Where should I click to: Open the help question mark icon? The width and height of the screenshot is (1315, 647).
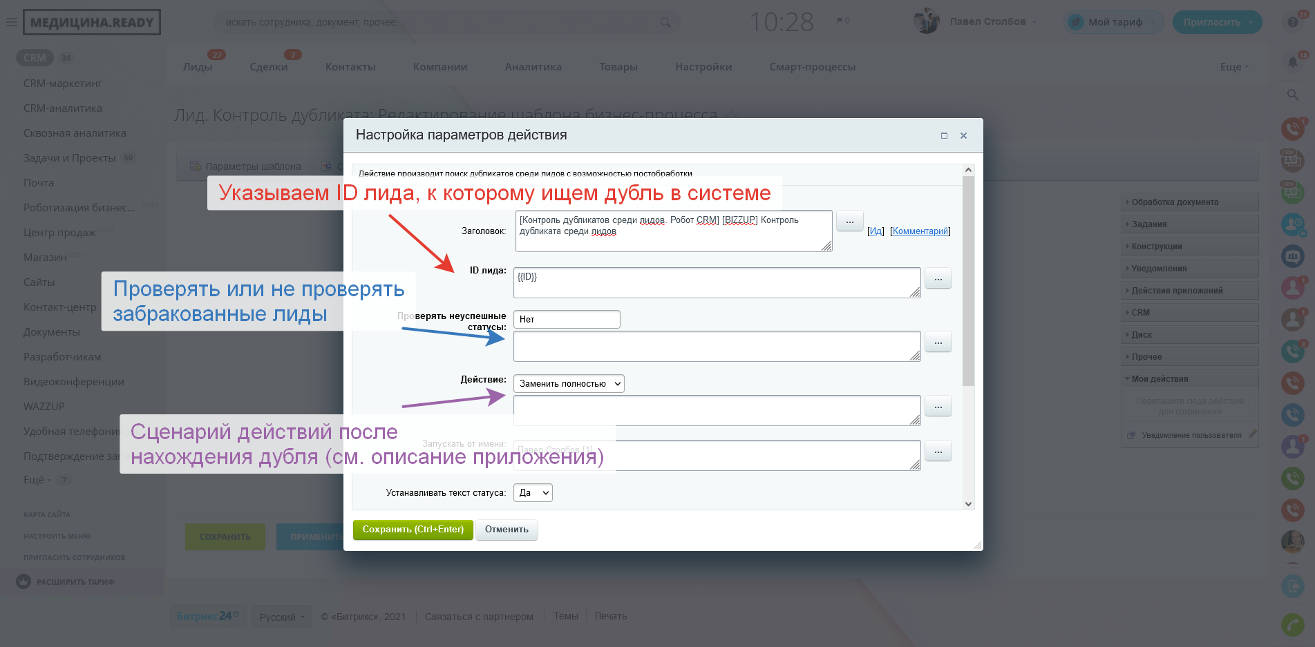click(1292, 22)
